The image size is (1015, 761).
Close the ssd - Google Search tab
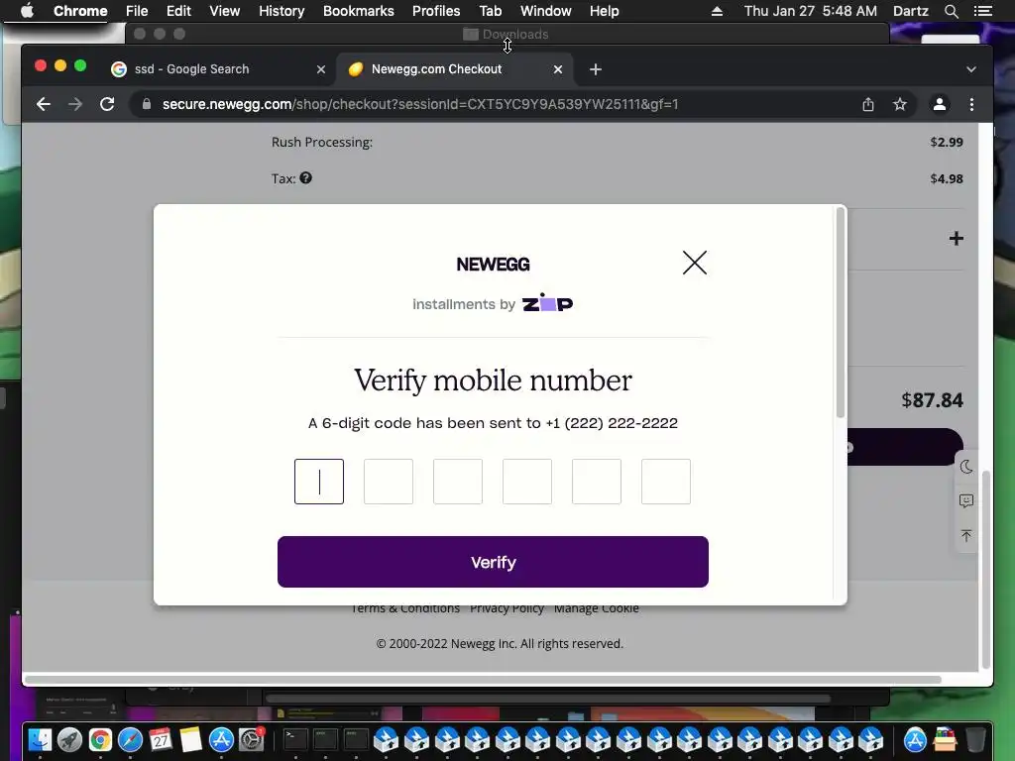pos(321,69)
